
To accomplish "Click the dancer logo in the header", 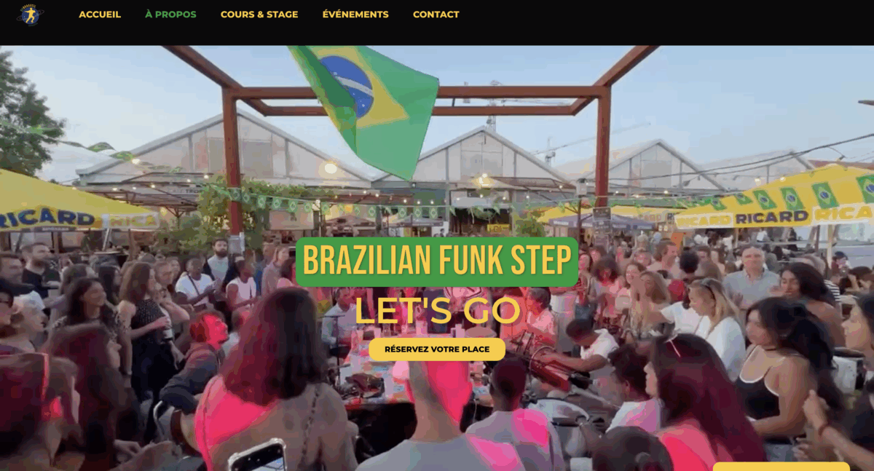I will (x=31, y=15).
